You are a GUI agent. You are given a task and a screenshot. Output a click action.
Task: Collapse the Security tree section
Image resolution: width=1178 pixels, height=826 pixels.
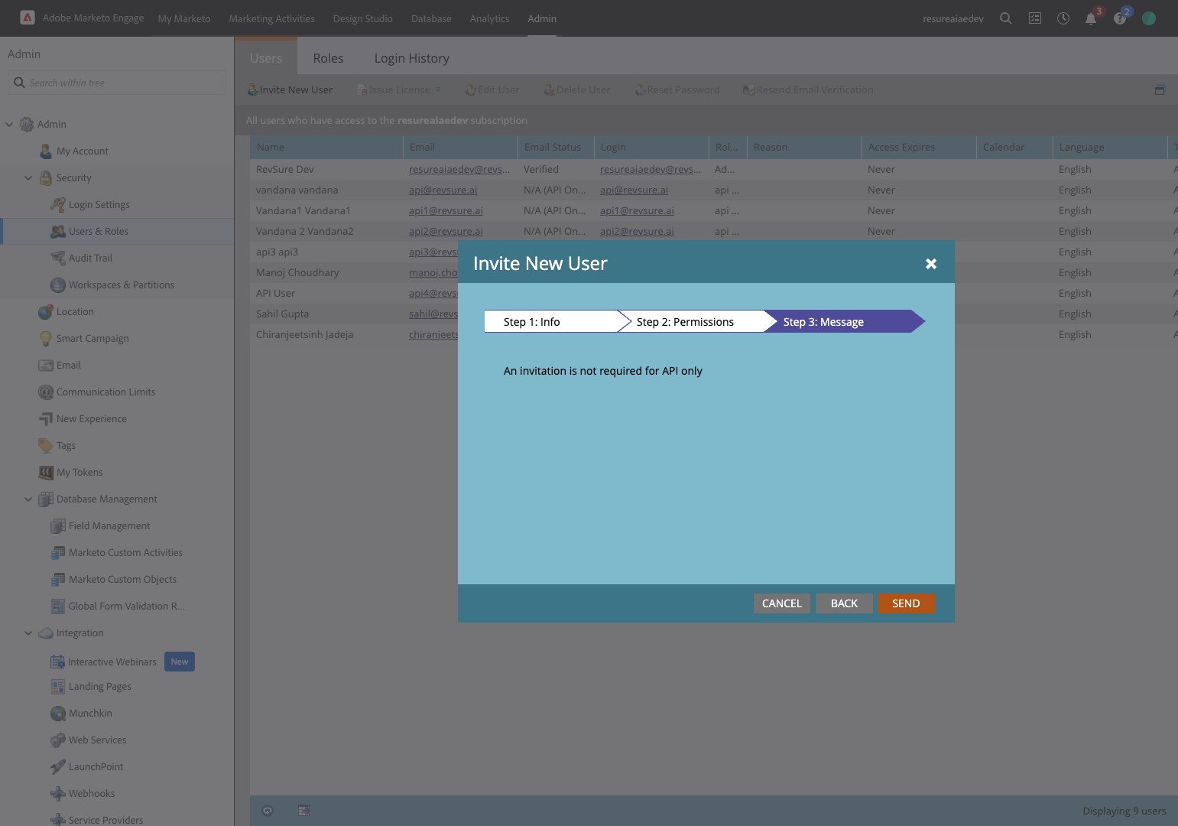point(28,177)
